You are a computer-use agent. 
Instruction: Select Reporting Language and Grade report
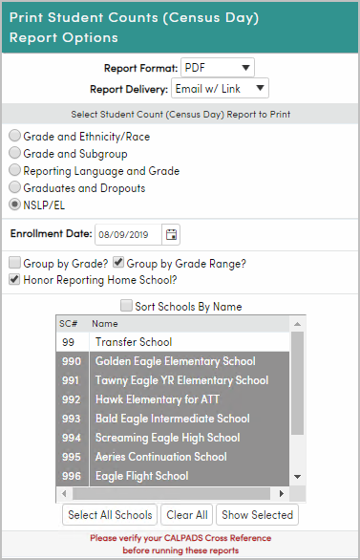(x=14, y=170)
